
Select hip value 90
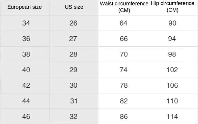pyautogui.click(x=172, y=23)
